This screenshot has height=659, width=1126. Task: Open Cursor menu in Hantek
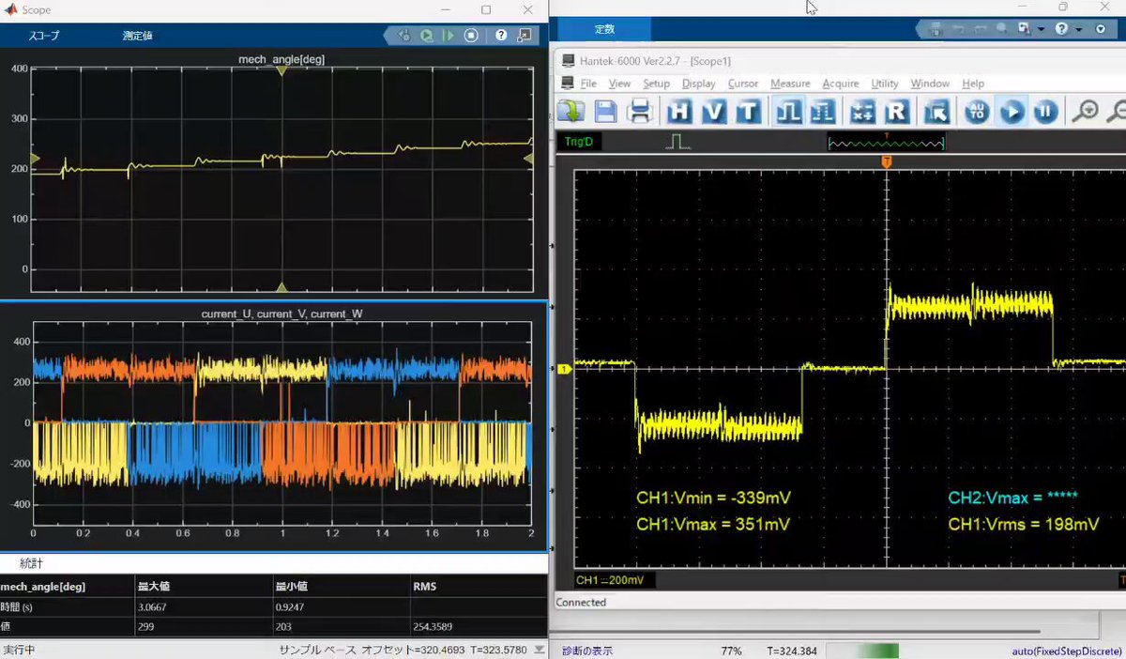tap(743, 84)
